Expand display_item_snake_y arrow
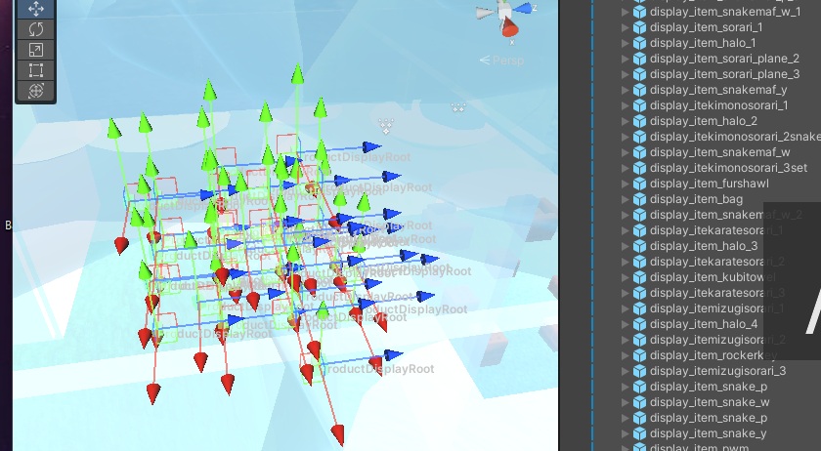This screenshot has width=821, height=451. tap(626, 433)
